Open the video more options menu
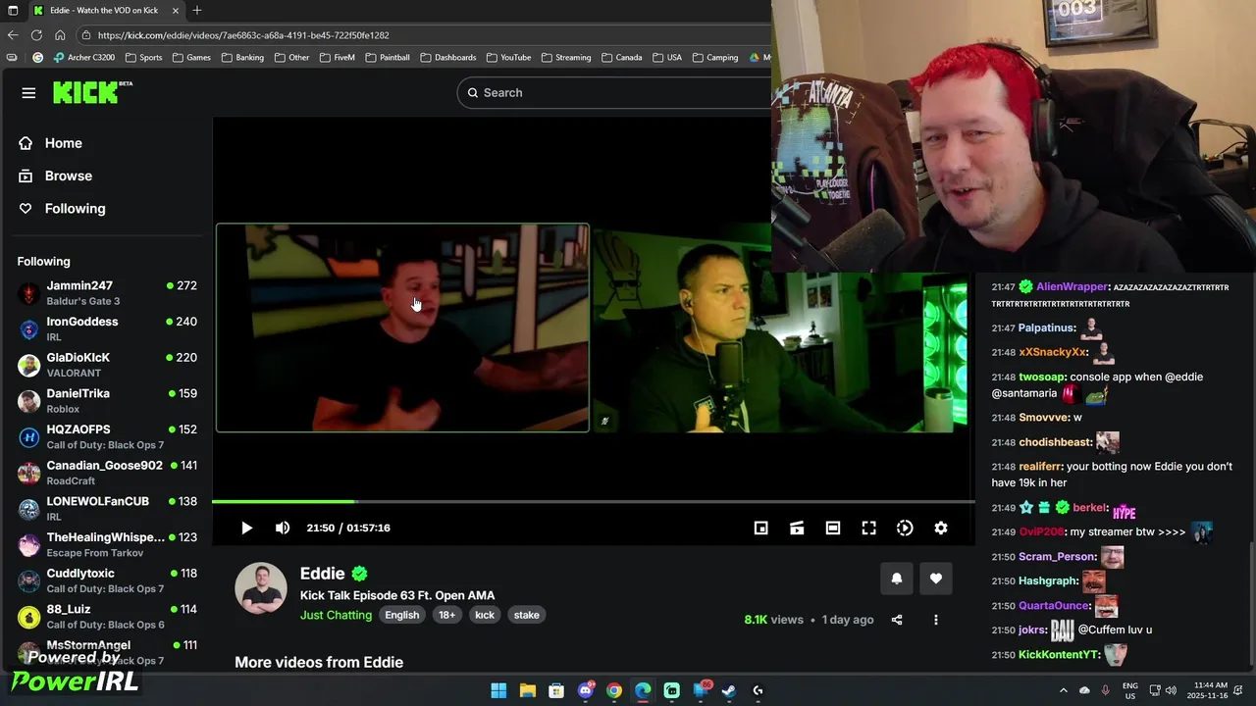This screenshot has width=1256, height=706. (936, 620)
